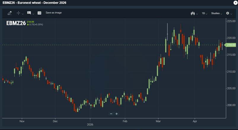Toggle the data table panel icon
The height and width of the screenshot is (130, 238).
(x=39, y=13)
